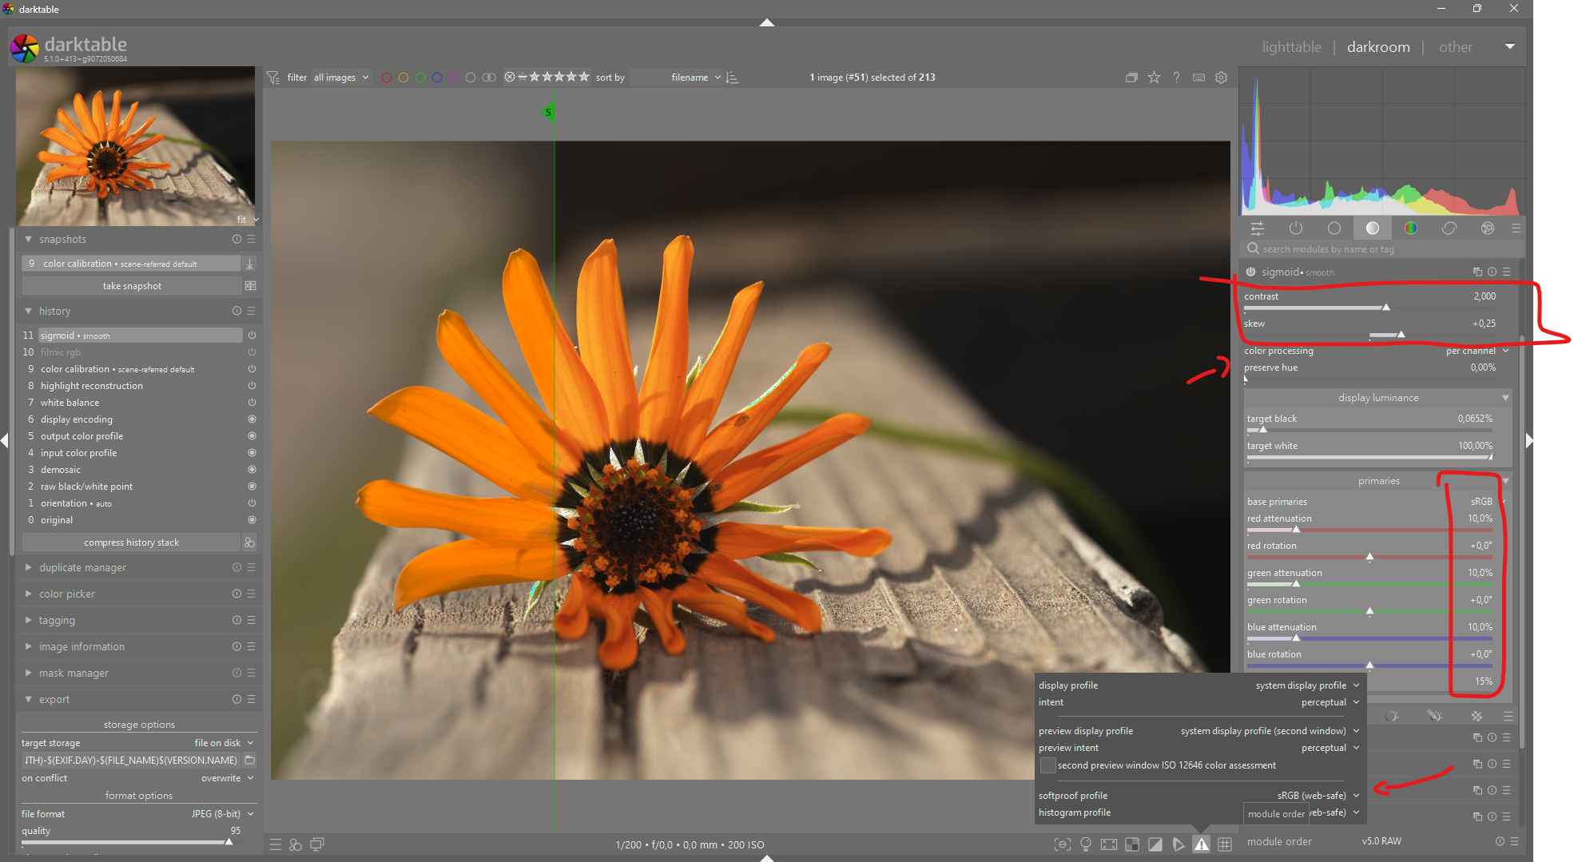Viewport: 1574px width, 862px height.
Task: Create a new sigmoid module instance
Action: tap(1477, 272)
